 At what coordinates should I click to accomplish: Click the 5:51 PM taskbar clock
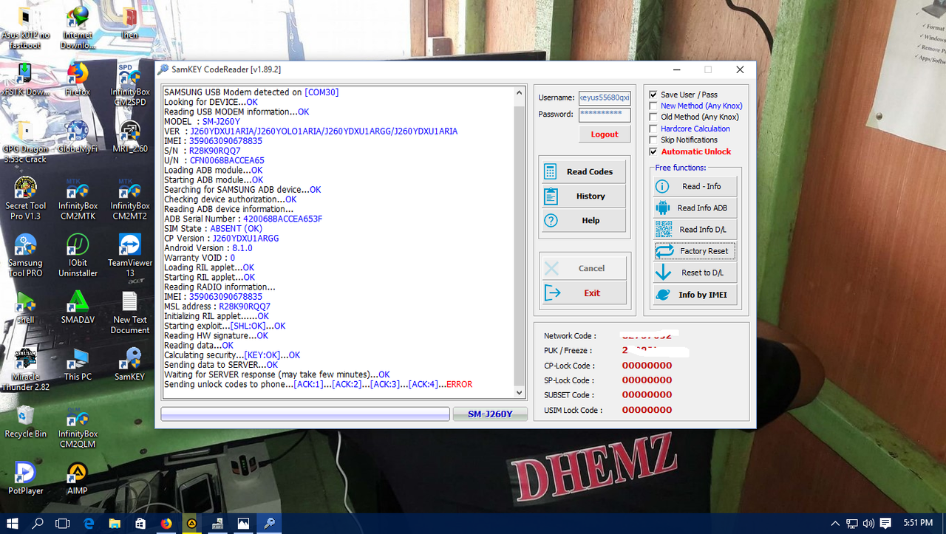pos(918,523)
